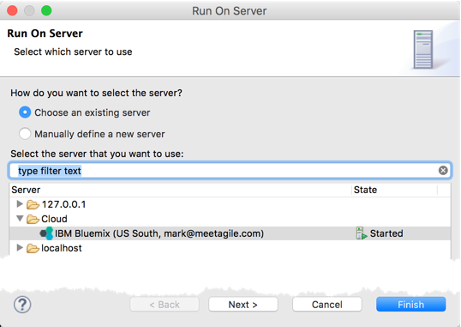Image resolution: width=461 pixels, height=327 pixels.
Task: Click the type filter text field
Action: [230, 170]
